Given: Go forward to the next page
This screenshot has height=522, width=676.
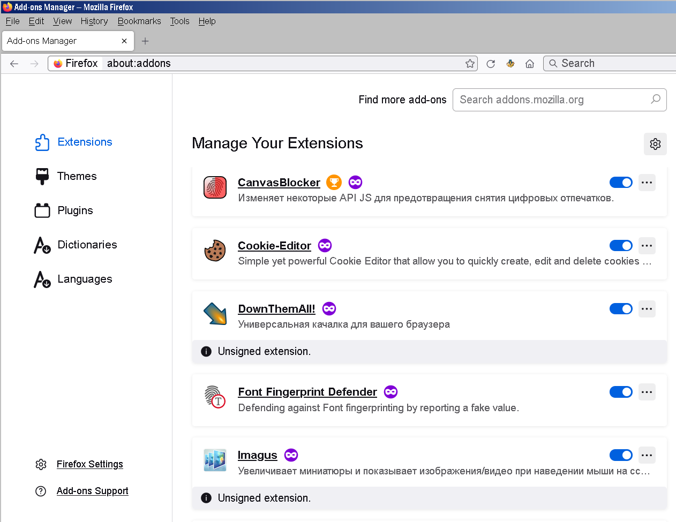Looking at the screenshot, I should tap(34, 64).
